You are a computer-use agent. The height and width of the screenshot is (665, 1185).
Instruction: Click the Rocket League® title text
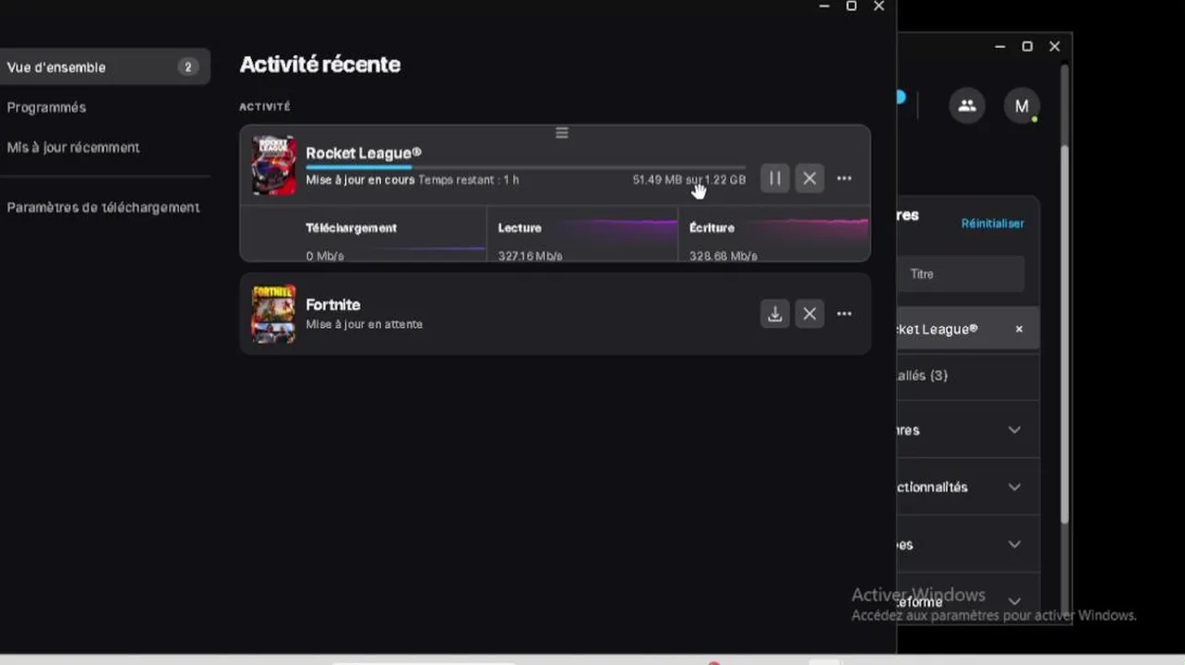(364, 153)
